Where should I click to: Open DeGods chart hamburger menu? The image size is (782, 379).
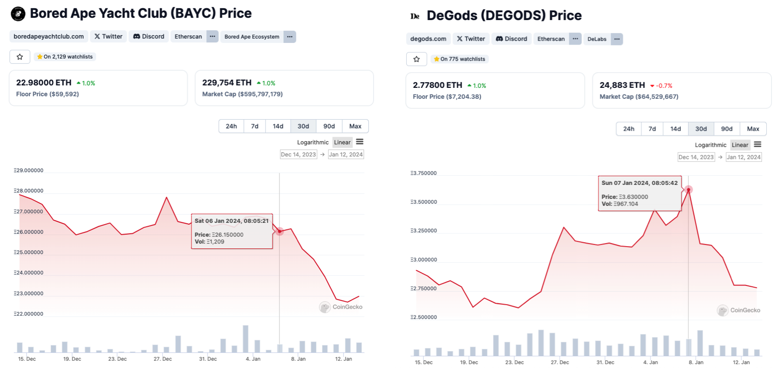point(758,144)
